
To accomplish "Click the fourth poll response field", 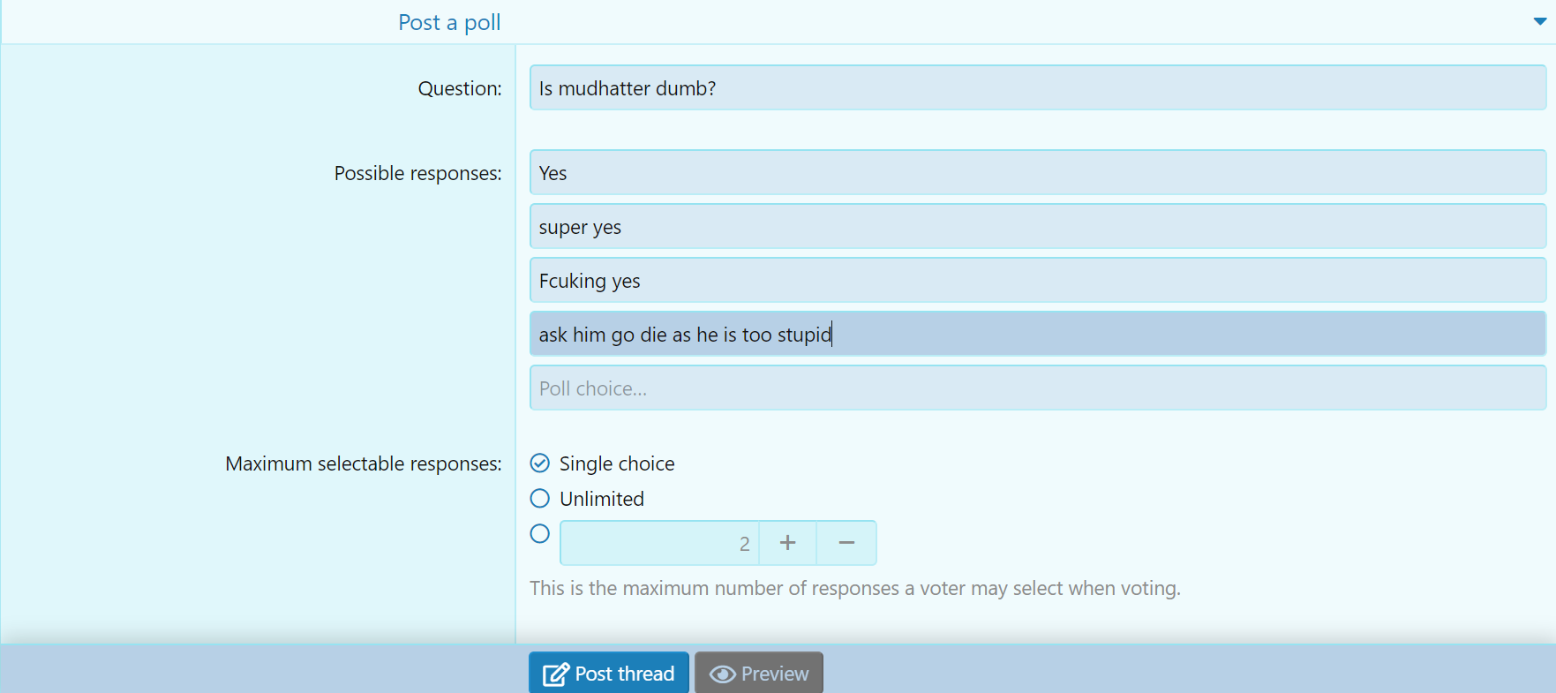I will click(1038, 334).
